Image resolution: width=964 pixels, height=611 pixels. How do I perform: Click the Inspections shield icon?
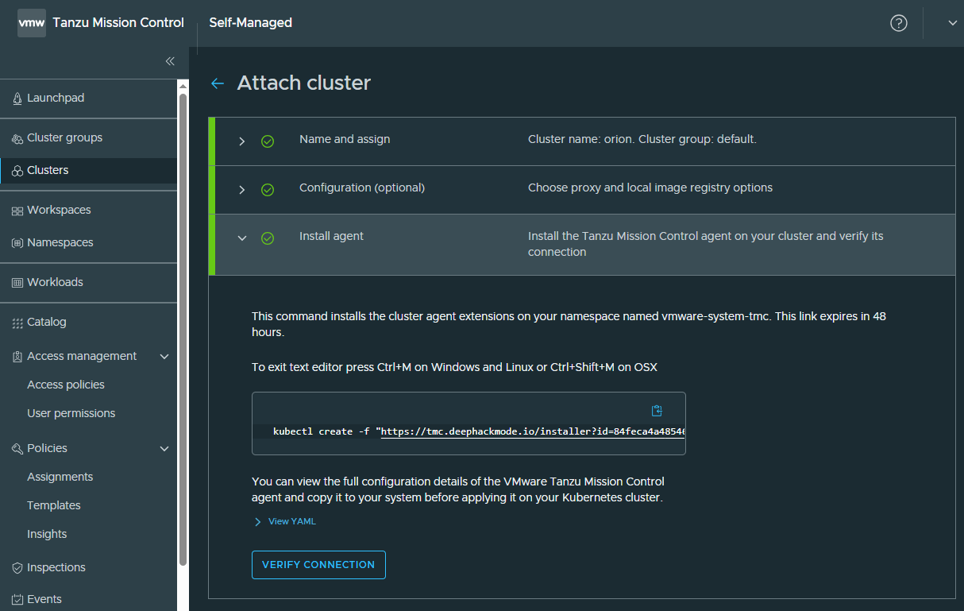pyautogui.click(x=17, y=568)
